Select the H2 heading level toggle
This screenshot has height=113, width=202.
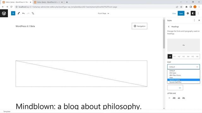(179, 56)
